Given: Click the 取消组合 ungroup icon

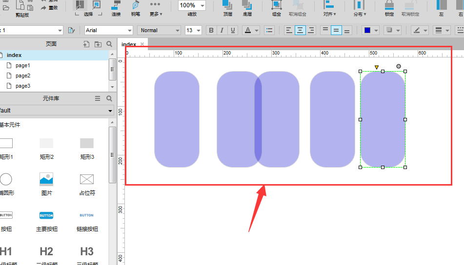Looking at the screenshot, I should click(x=298, y=5).
